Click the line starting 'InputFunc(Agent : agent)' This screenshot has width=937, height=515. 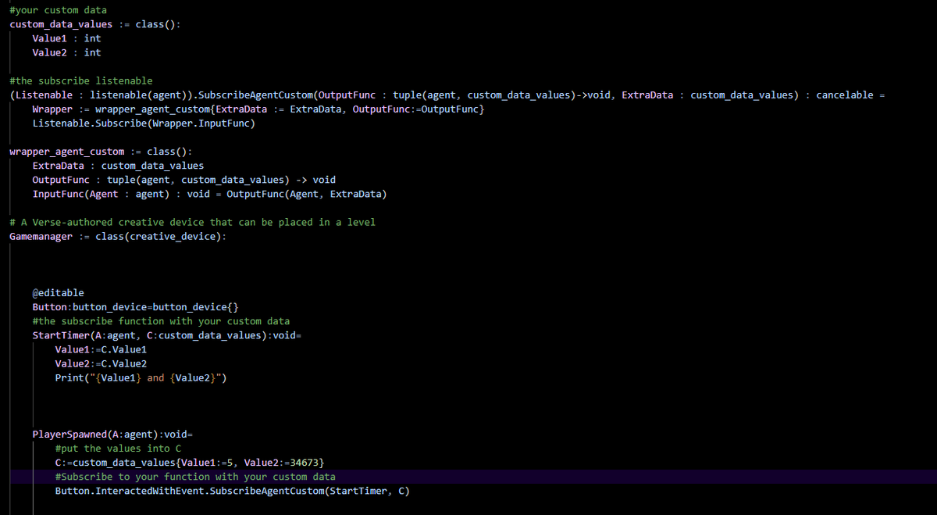point(210,193)
